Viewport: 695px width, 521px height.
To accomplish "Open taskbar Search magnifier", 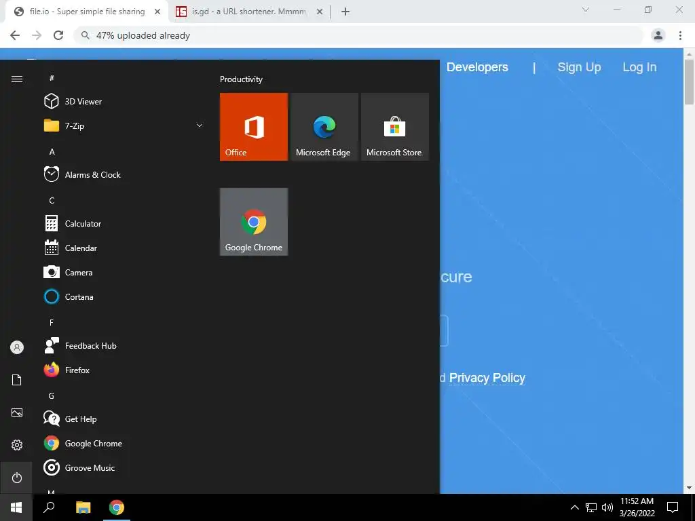I will coord(49,507).
